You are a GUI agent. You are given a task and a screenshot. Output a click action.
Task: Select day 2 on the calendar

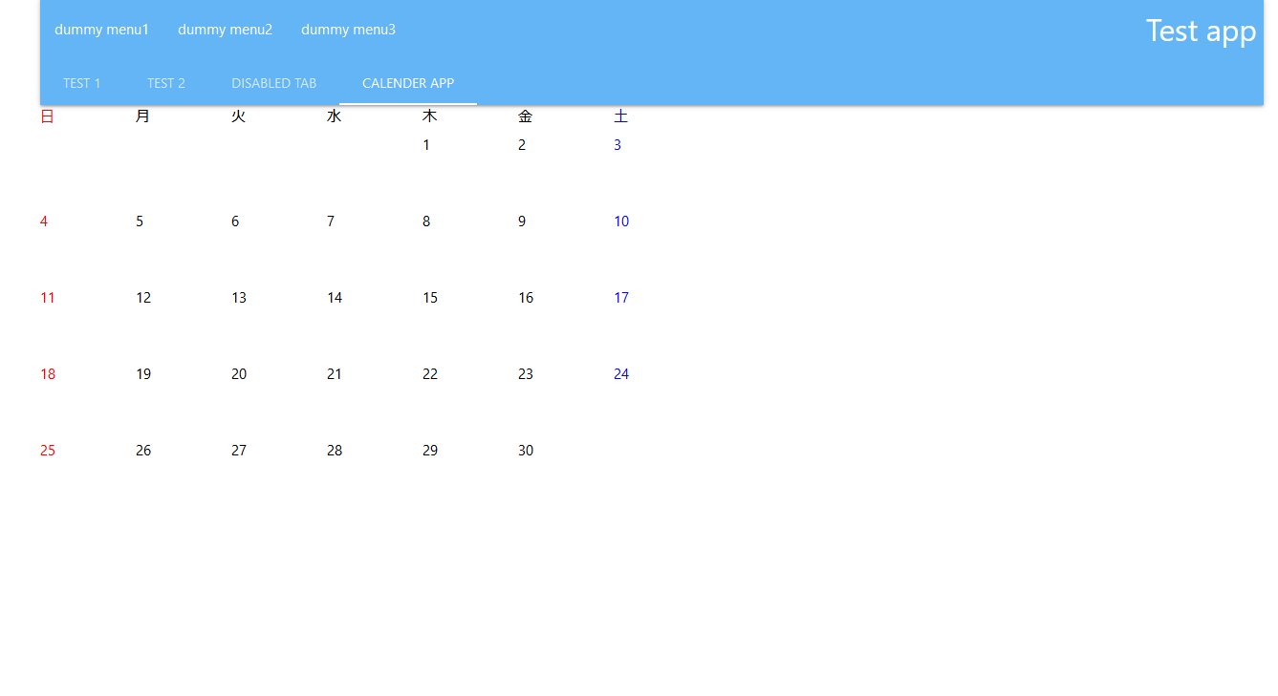click(x=522, y=145)
